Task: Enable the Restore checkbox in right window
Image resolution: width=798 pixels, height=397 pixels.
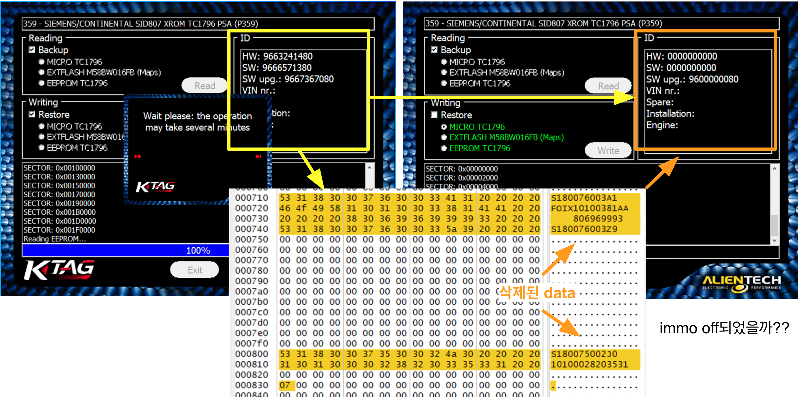Action: click(x=434, y=115)
